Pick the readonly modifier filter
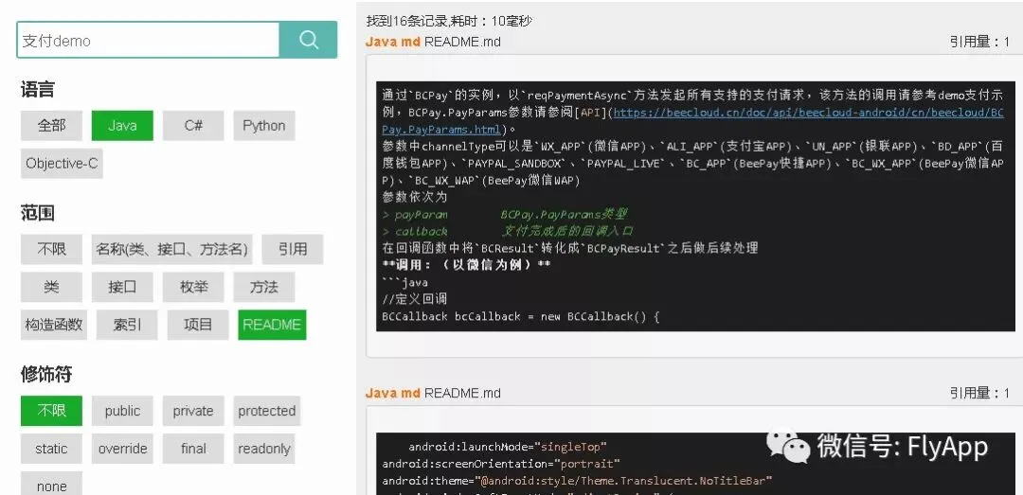The height and width of the screenshot is (495, 1023). (x=264, y=449)
